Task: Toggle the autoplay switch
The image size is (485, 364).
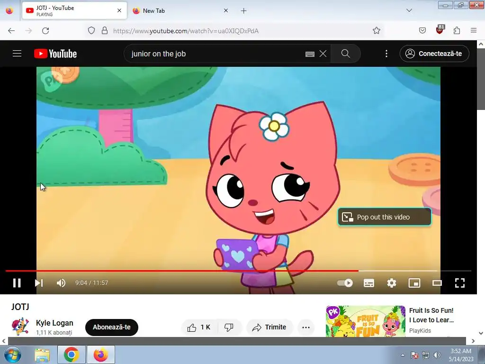Action: [x=345, y=283]
